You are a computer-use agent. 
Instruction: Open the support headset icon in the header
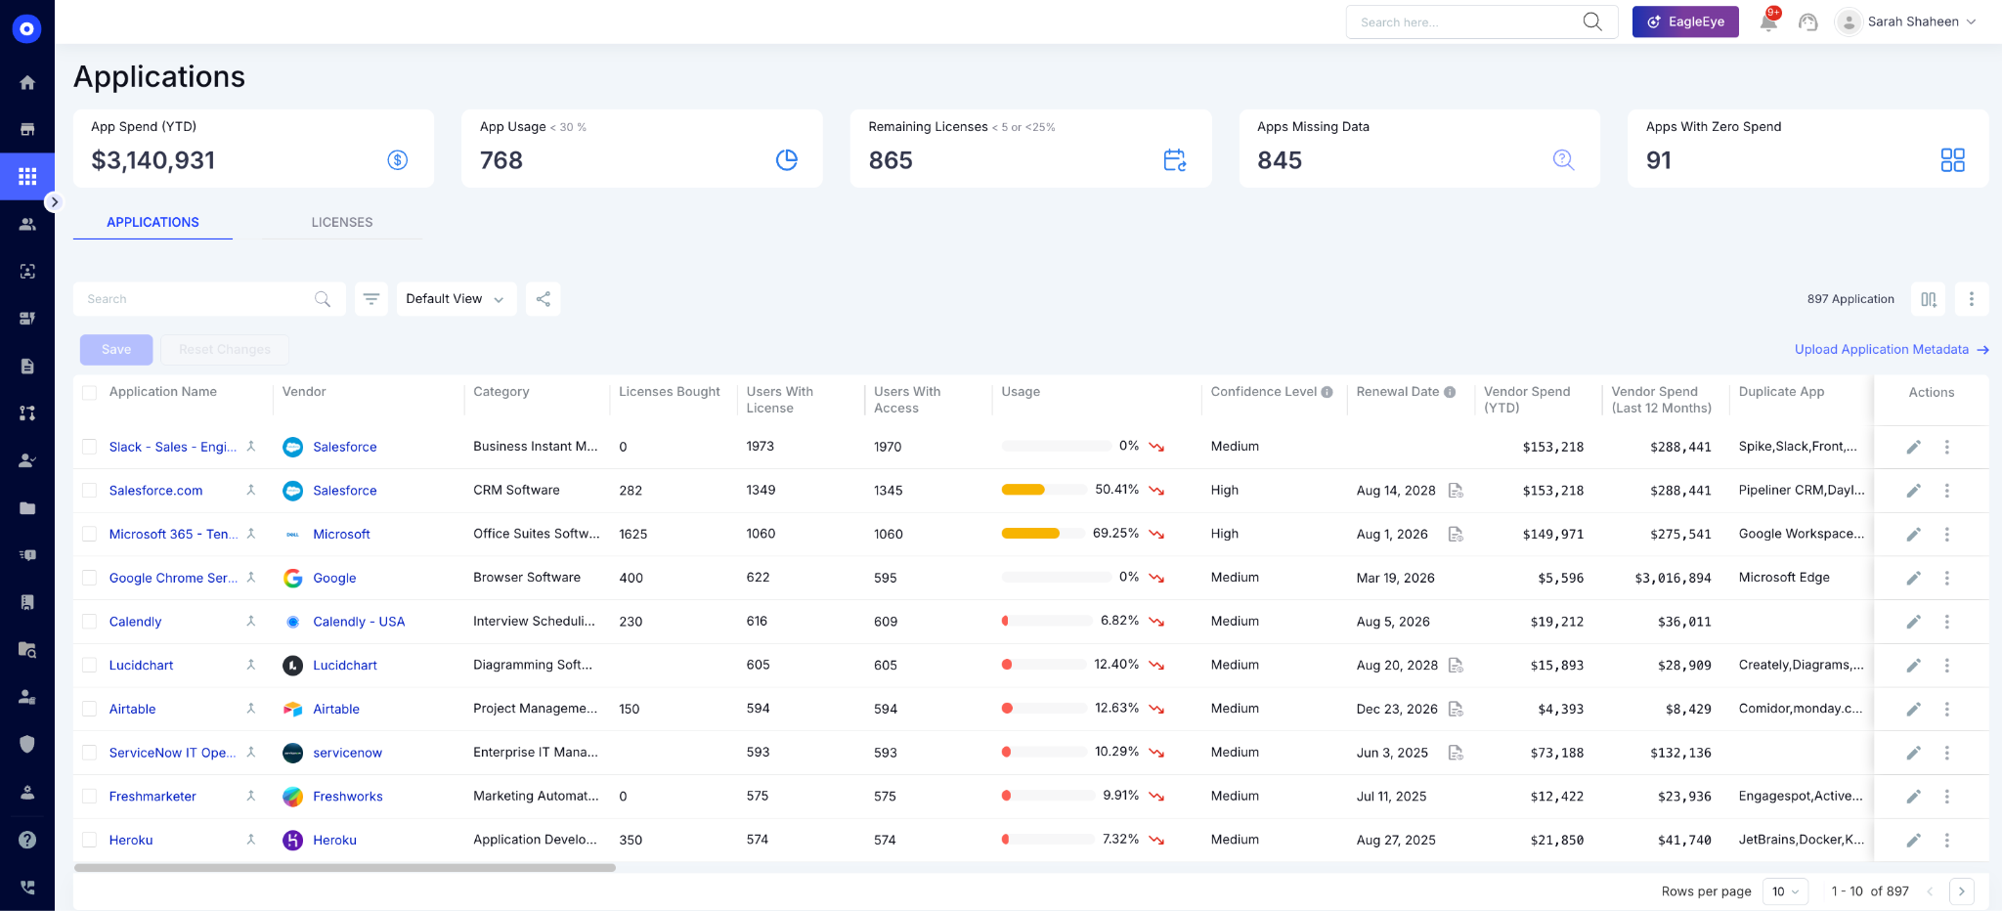click(x=1808, y=22)
